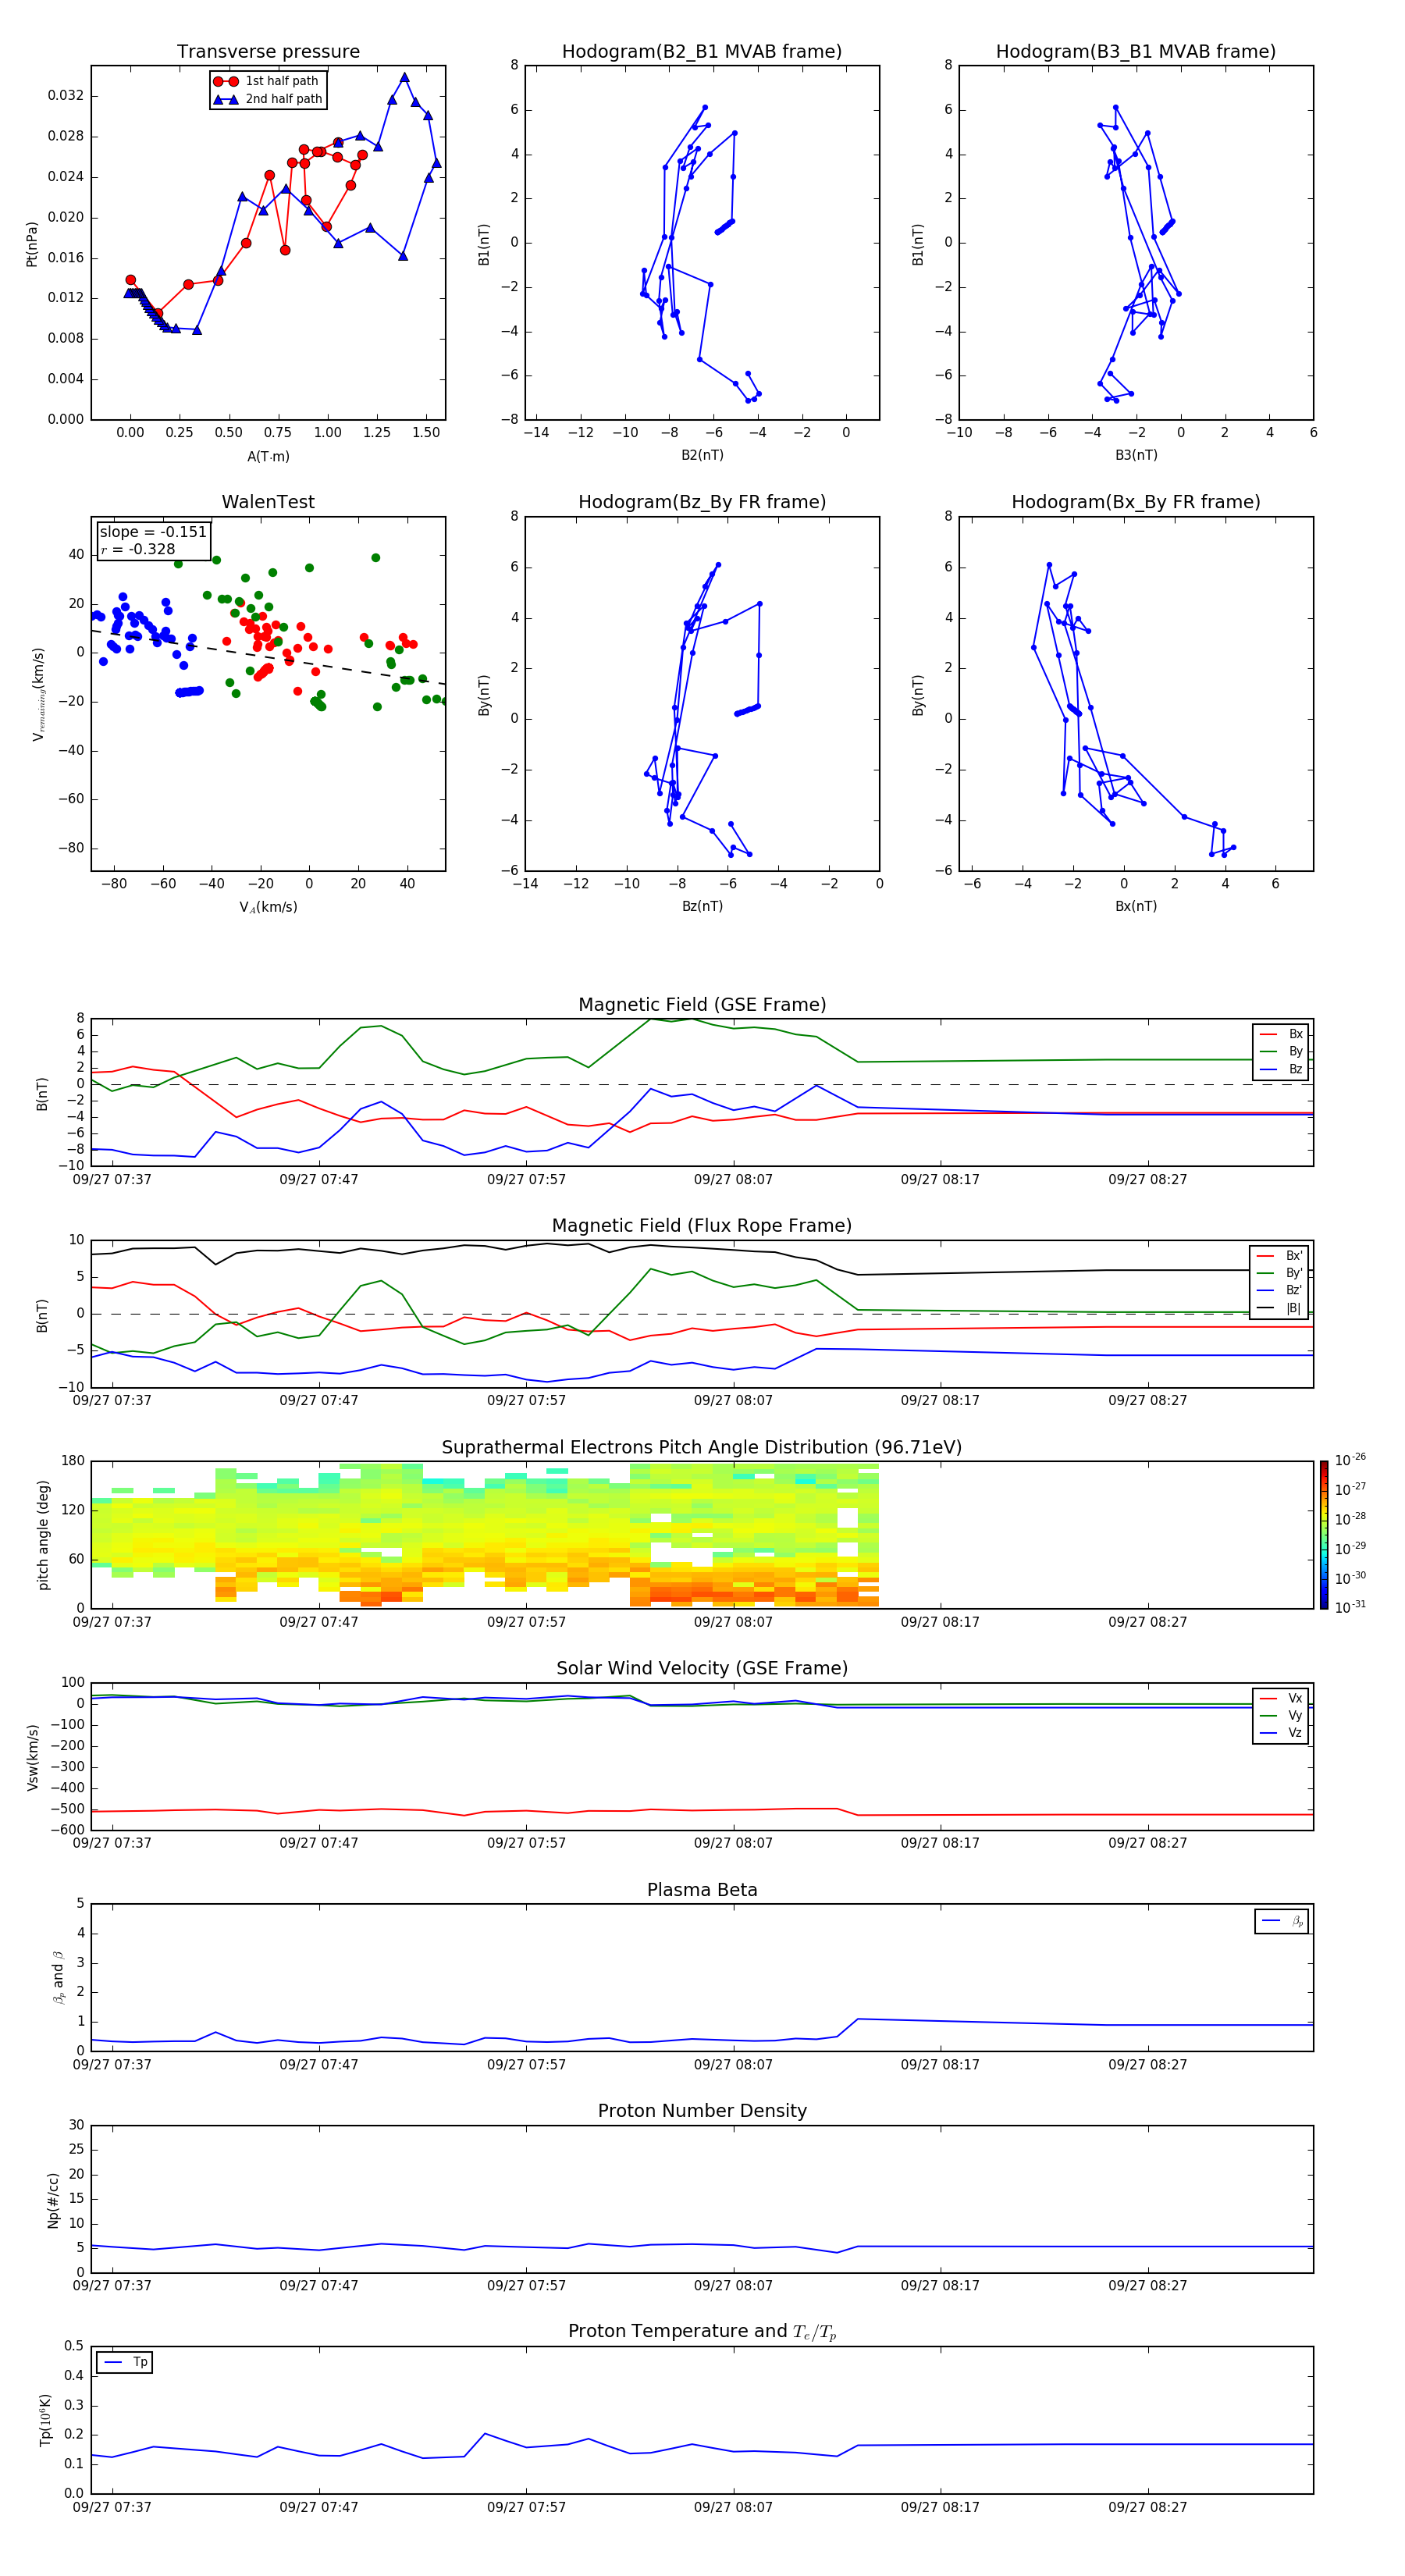Click 'Solar Wind Velocity (GSE Frame)' title

[x=702, y=1669]
